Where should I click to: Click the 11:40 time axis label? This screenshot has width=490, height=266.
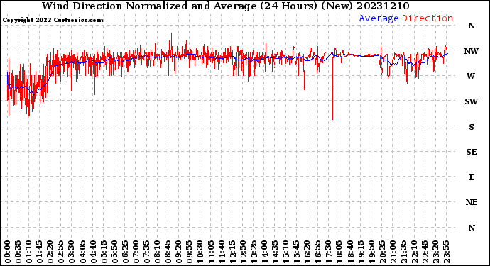[x=222, y=252]
